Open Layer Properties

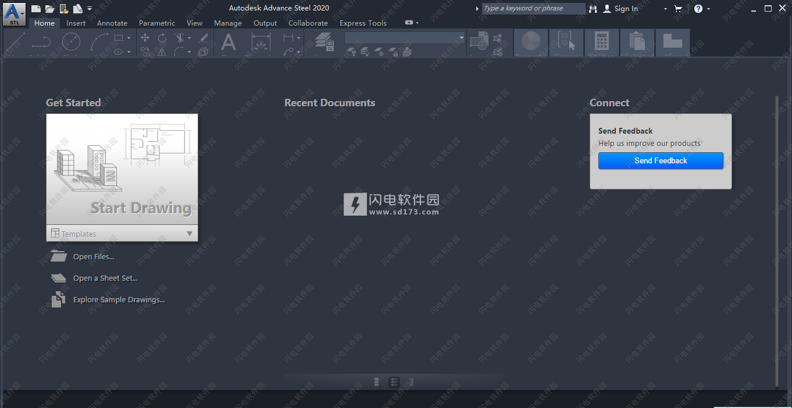[x=324, y=43]
